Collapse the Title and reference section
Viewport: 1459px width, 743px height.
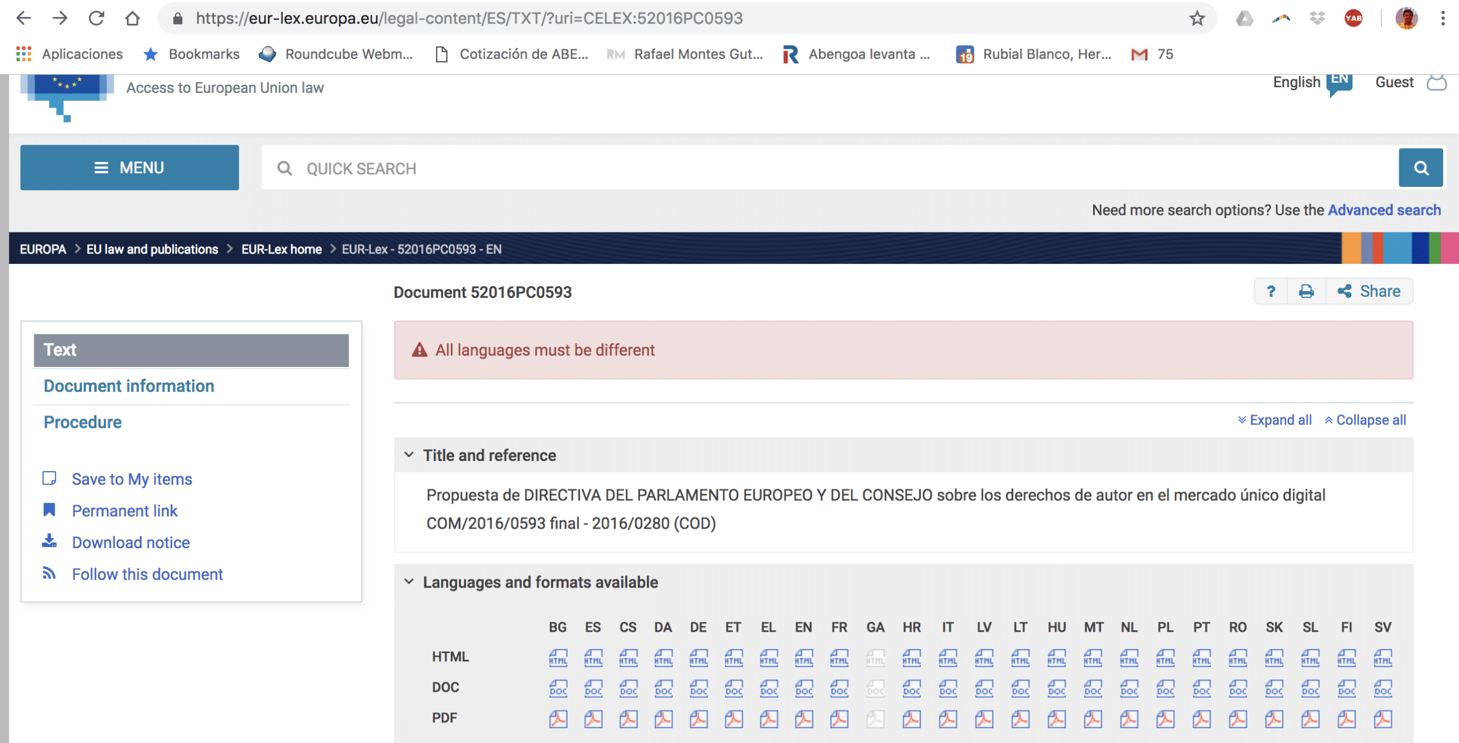coord(409,455)
